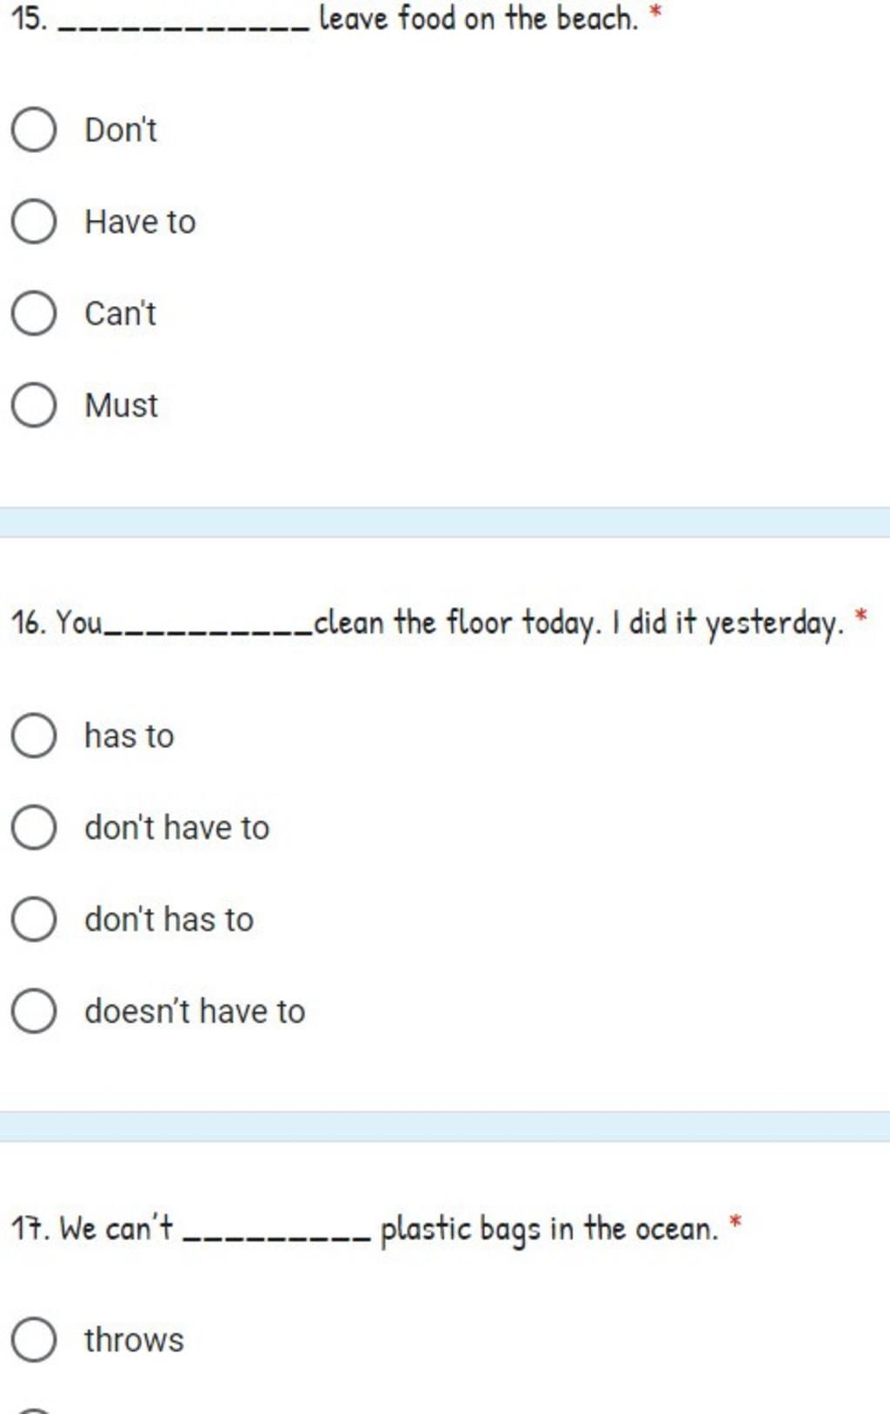Click the "Must" answer label text
This screenshot has height=1414, width=890.
pyautogui.click(x=121, y=405)
